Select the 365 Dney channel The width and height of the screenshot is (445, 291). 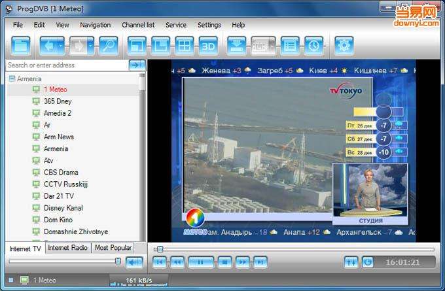click(x=58, y=101)
